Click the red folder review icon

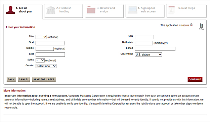pos(91,10)
